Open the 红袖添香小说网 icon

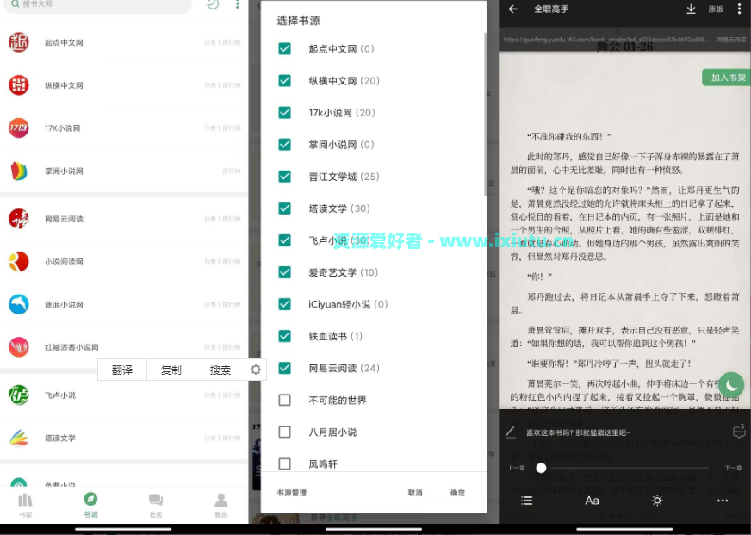[x=19, y=347]
